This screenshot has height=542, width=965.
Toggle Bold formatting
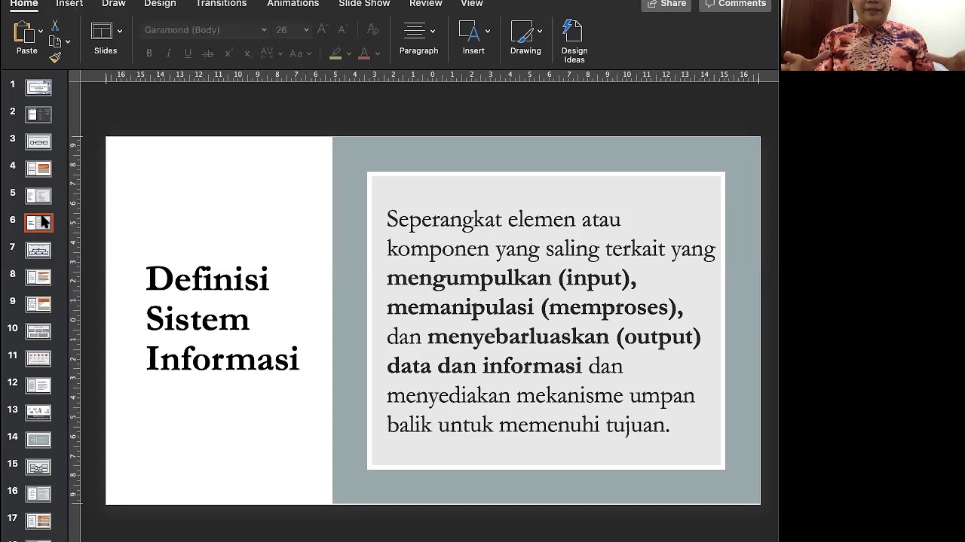click(x=149, y=53)
